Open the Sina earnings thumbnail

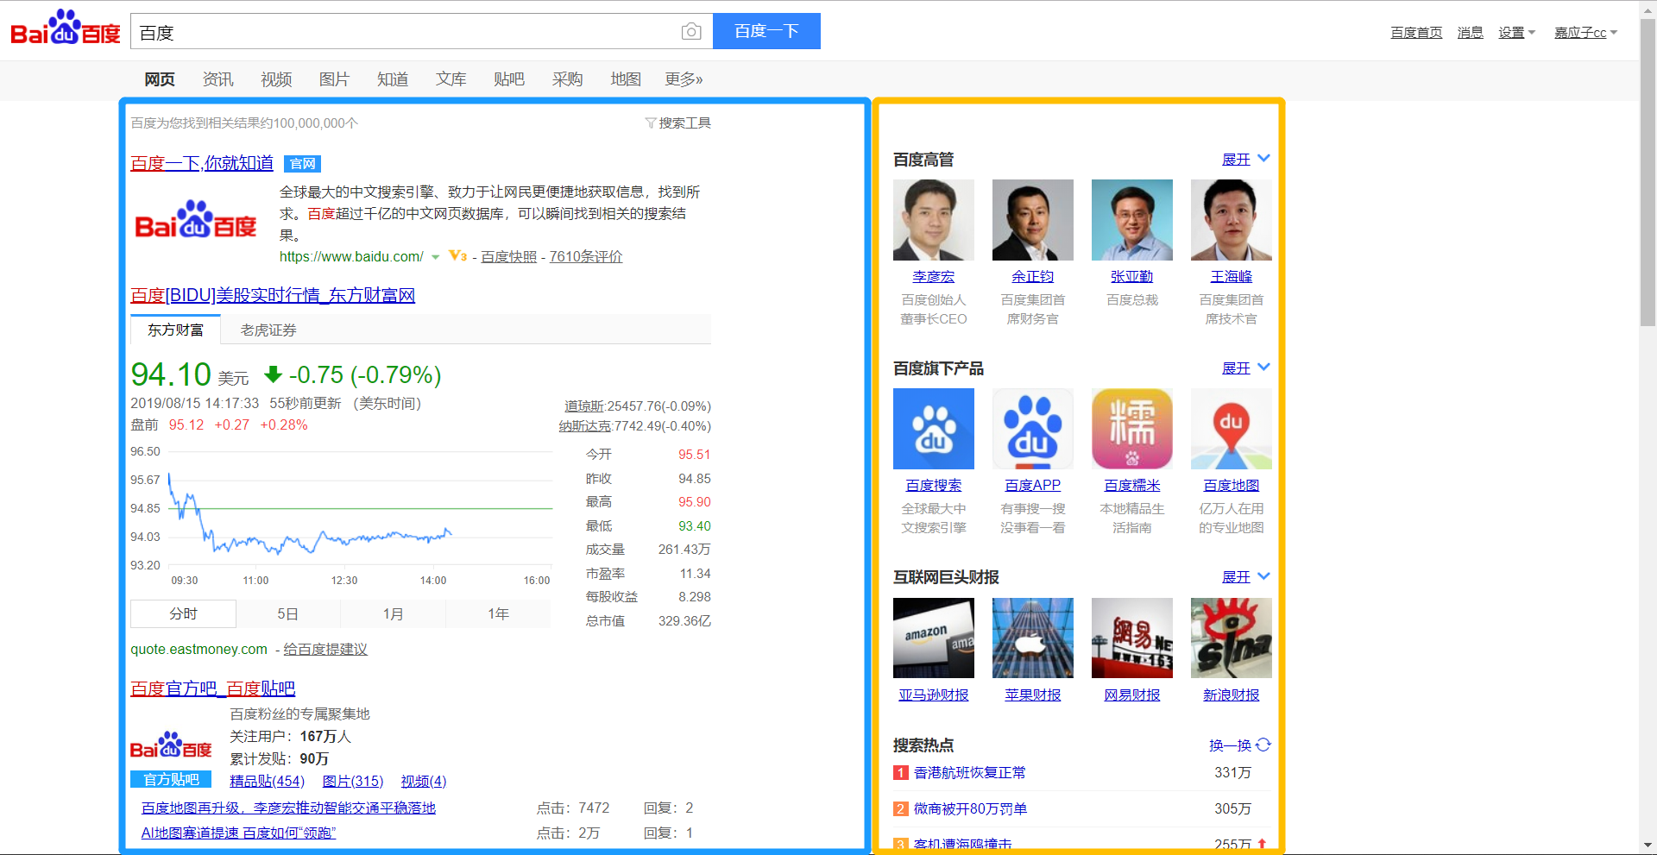1231,638
